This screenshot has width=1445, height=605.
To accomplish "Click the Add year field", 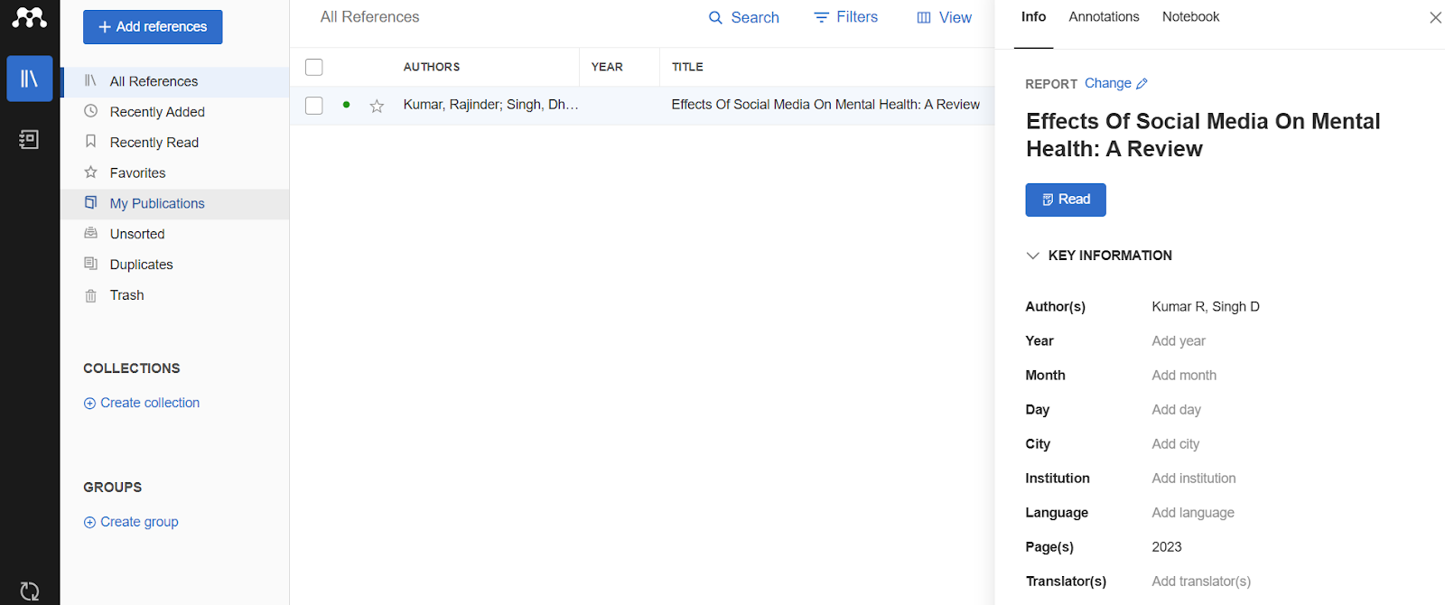I will [x=1178, y=341].
